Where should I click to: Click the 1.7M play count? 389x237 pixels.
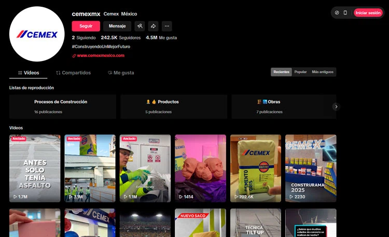[21, 197]
